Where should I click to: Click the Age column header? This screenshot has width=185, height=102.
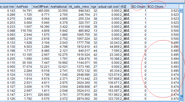pyautogui.click(x=94, y=6)
